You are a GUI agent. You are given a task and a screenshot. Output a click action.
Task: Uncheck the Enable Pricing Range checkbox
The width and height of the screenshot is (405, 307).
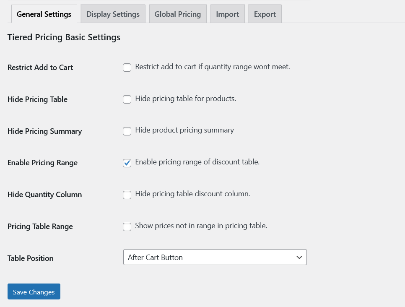[127, 163]
